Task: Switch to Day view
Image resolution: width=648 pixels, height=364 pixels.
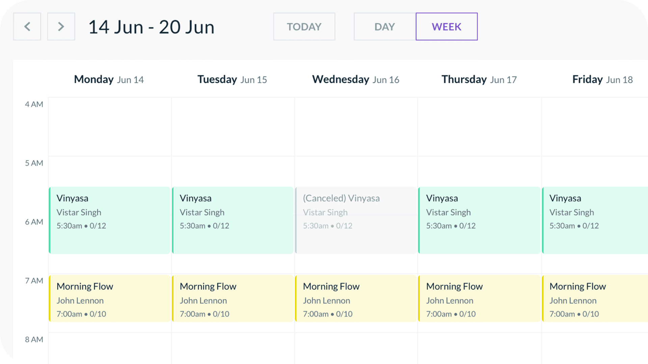Action: (385, 27)
